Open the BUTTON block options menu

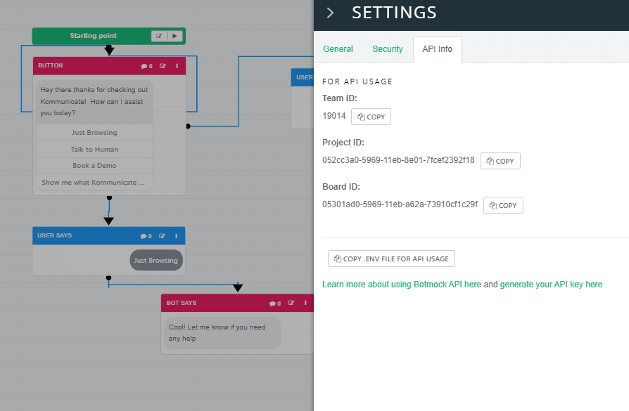pos(177,66)
